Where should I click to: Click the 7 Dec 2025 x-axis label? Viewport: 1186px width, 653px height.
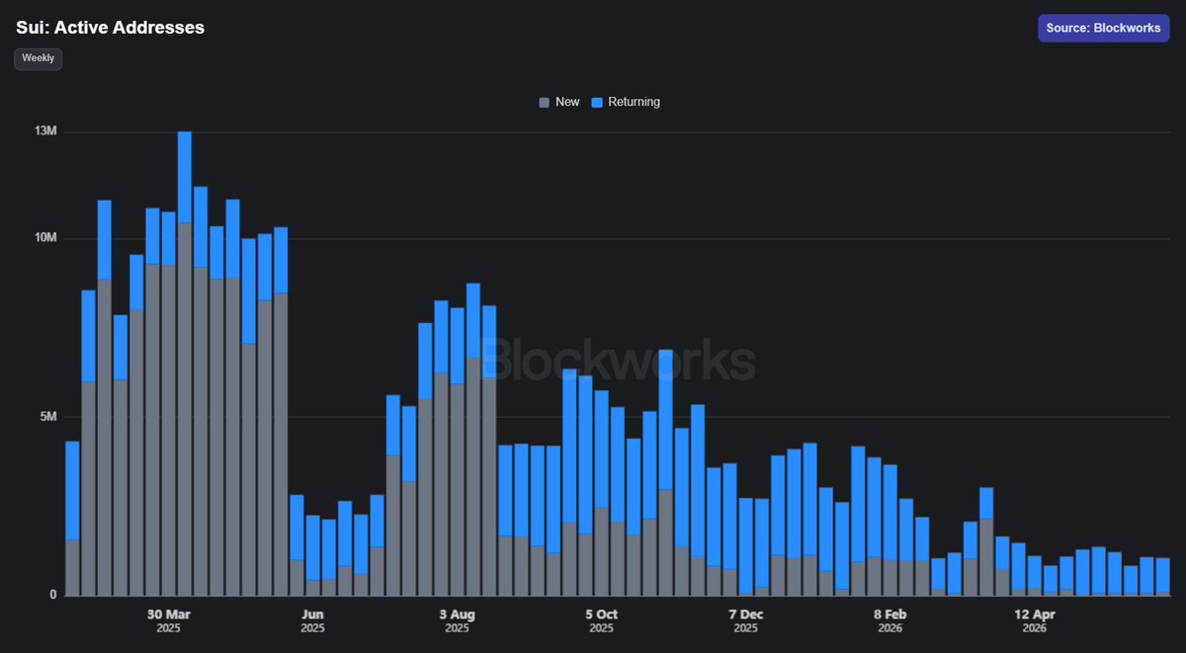click(x=745, y=620)
